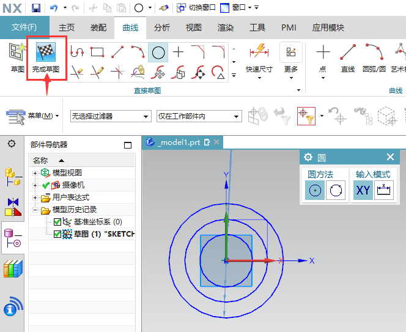The width and height of the screenshot is (406, 332).
Task: Open dropdown next to quick toolbar circle
Action: coord(150,8)
